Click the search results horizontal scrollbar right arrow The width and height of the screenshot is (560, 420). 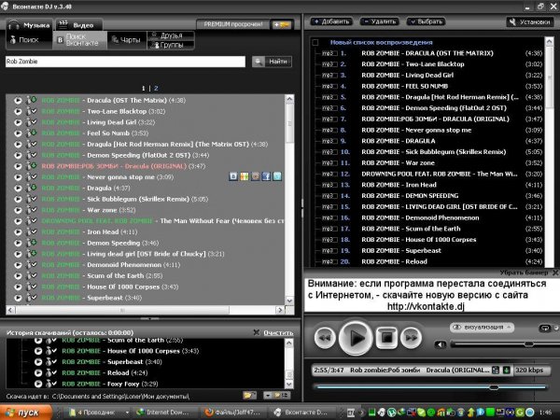[280, 311]
